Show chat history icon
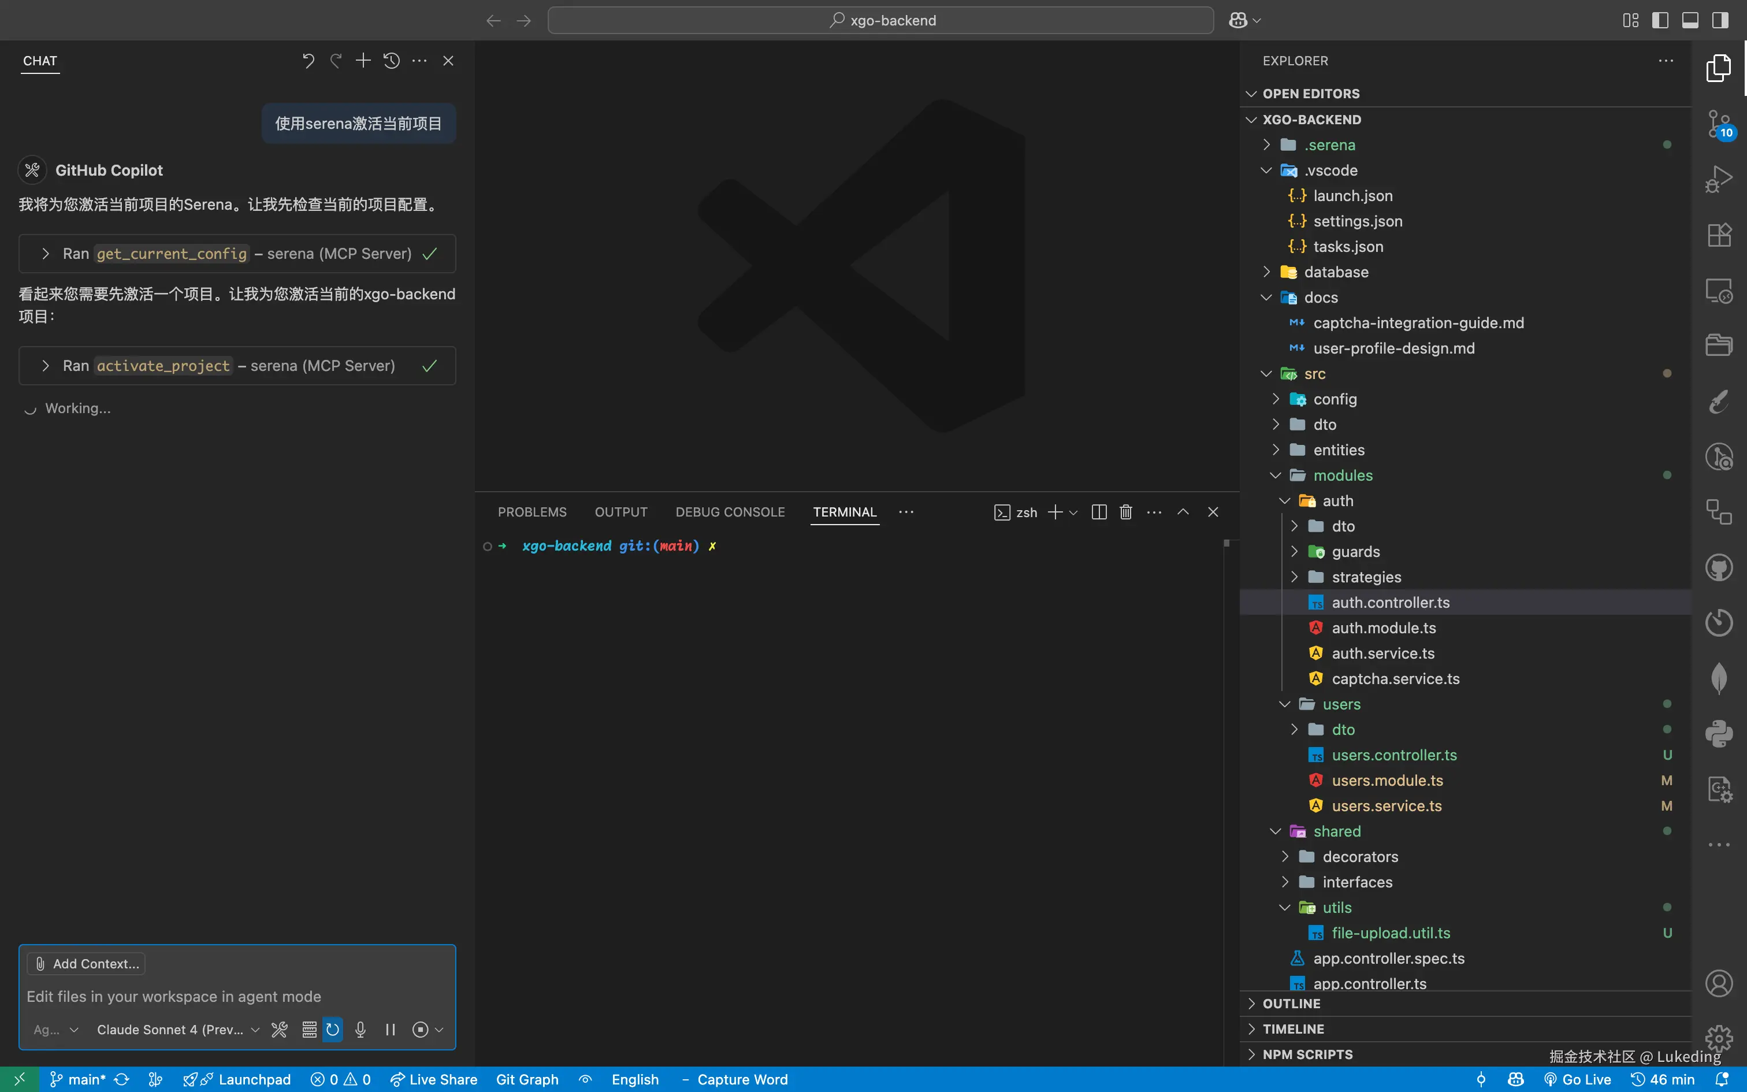Screen dimensions: 1747x1092 391,61
